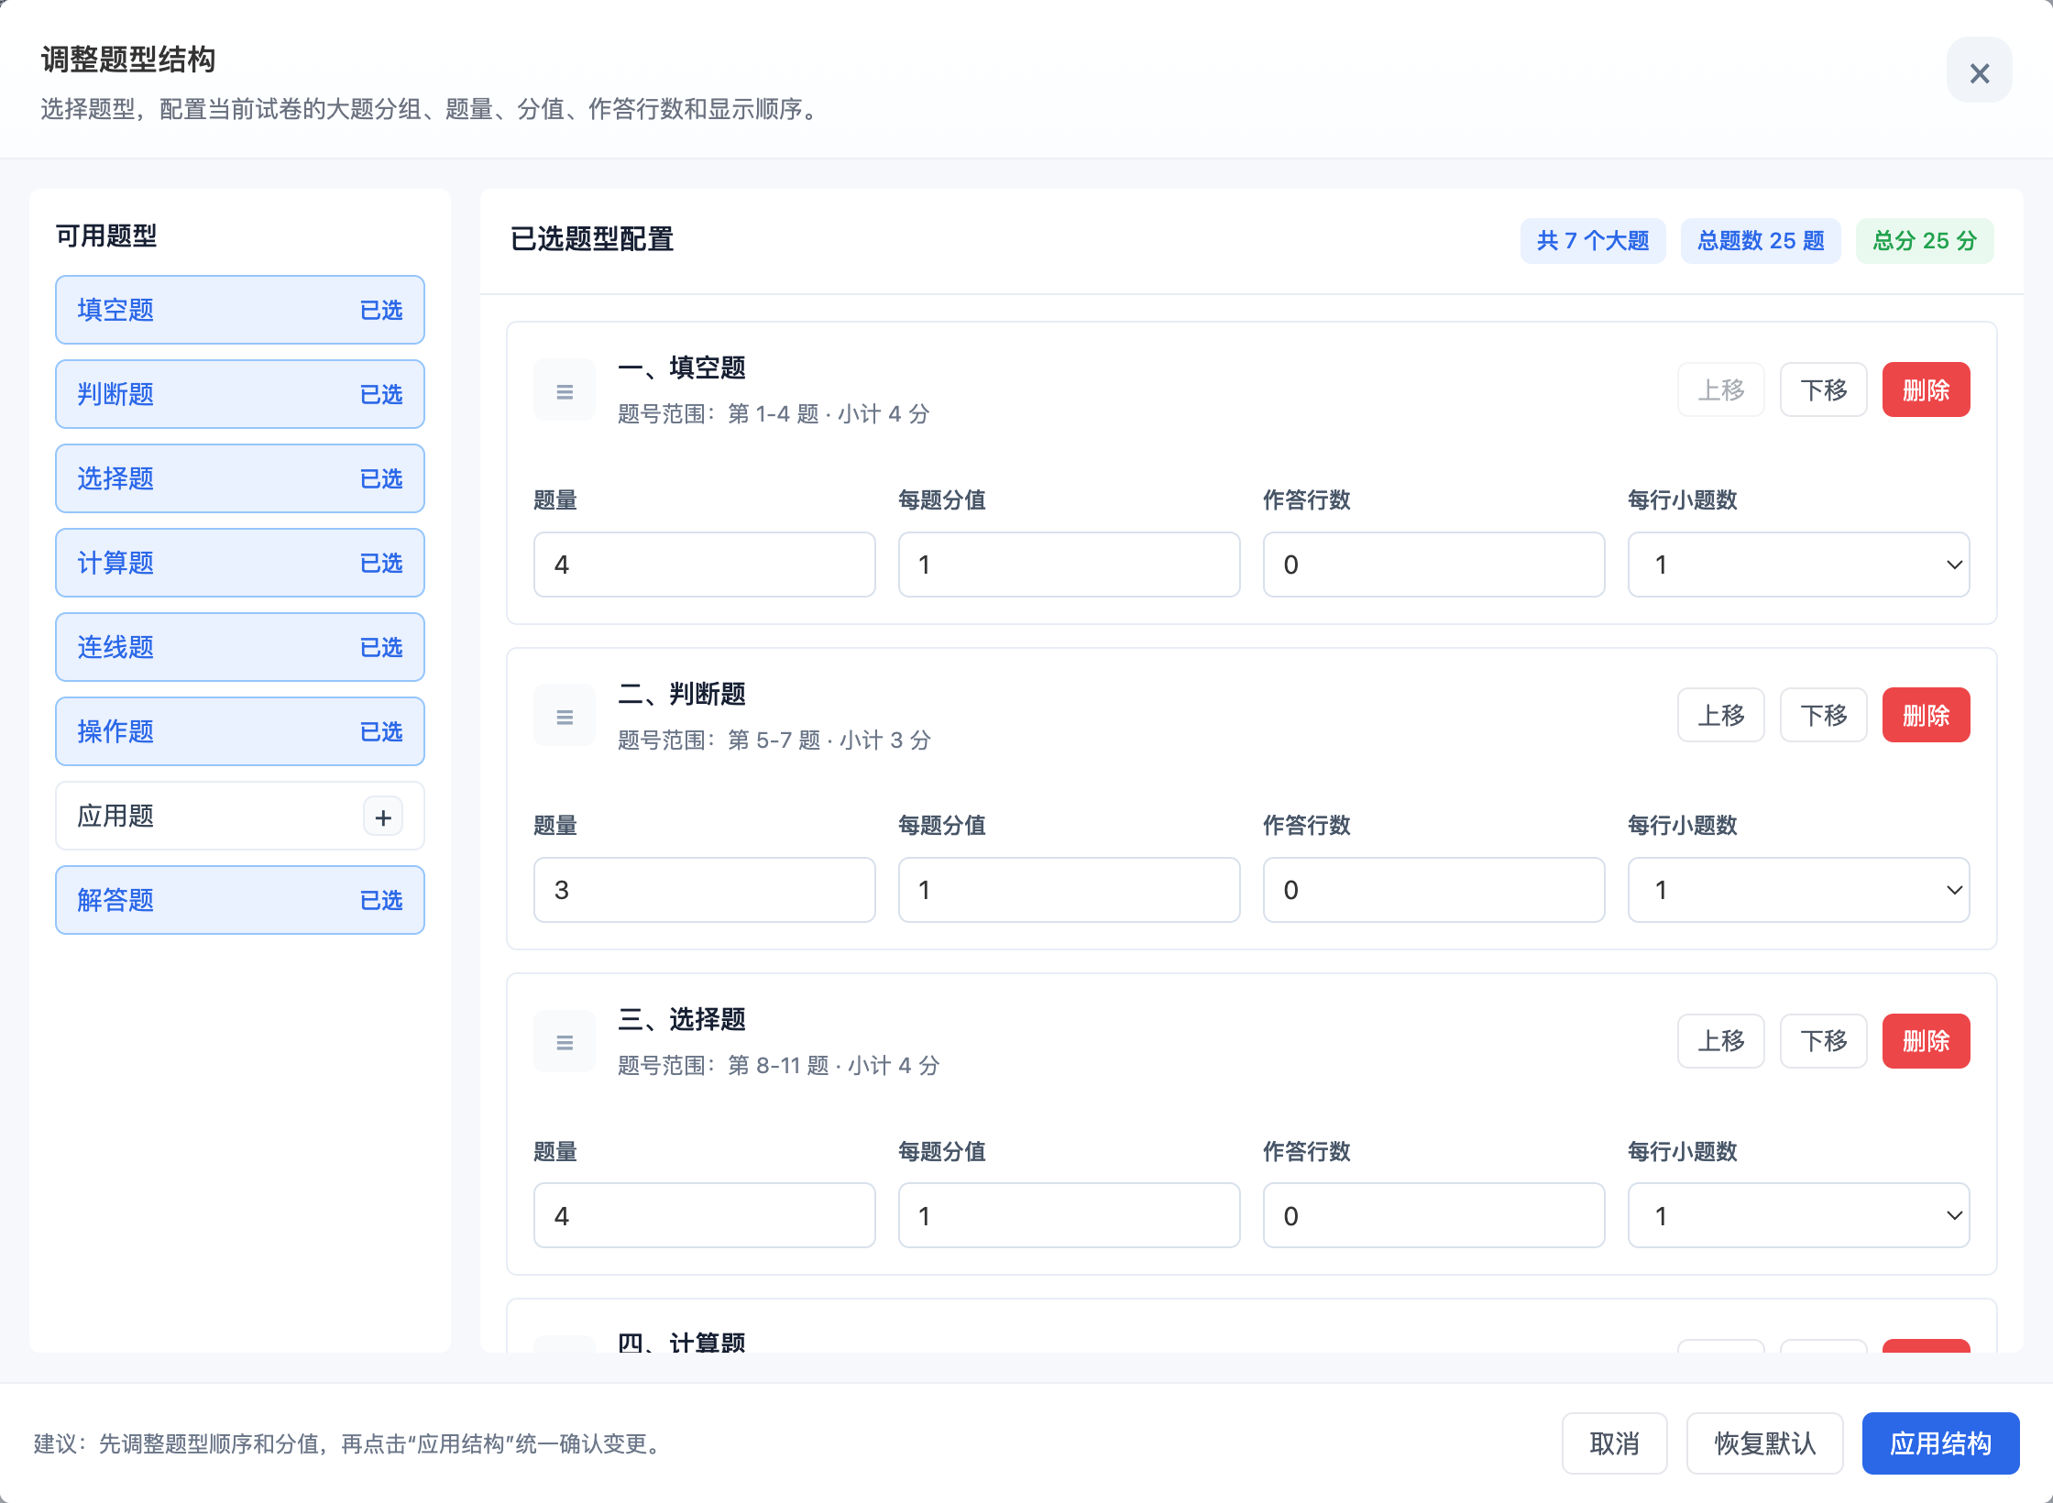Move 判断题 section down with 下移
The image size is (2053, 1503).
[1823, 715]
